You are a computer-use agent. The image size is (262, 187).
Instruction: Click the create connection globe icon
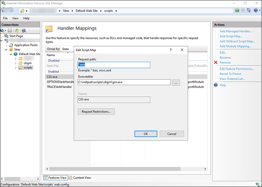[2, 31]
